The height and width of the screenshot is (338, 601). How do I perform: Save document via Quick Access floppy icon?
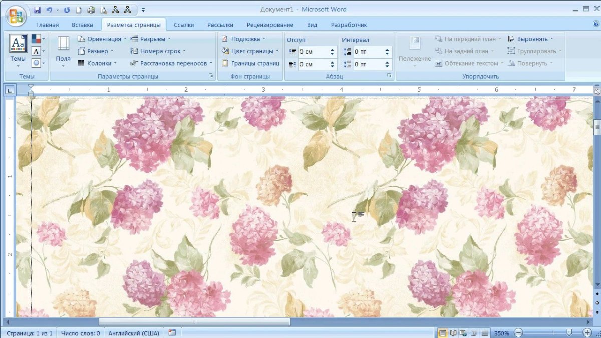(37, 10)
